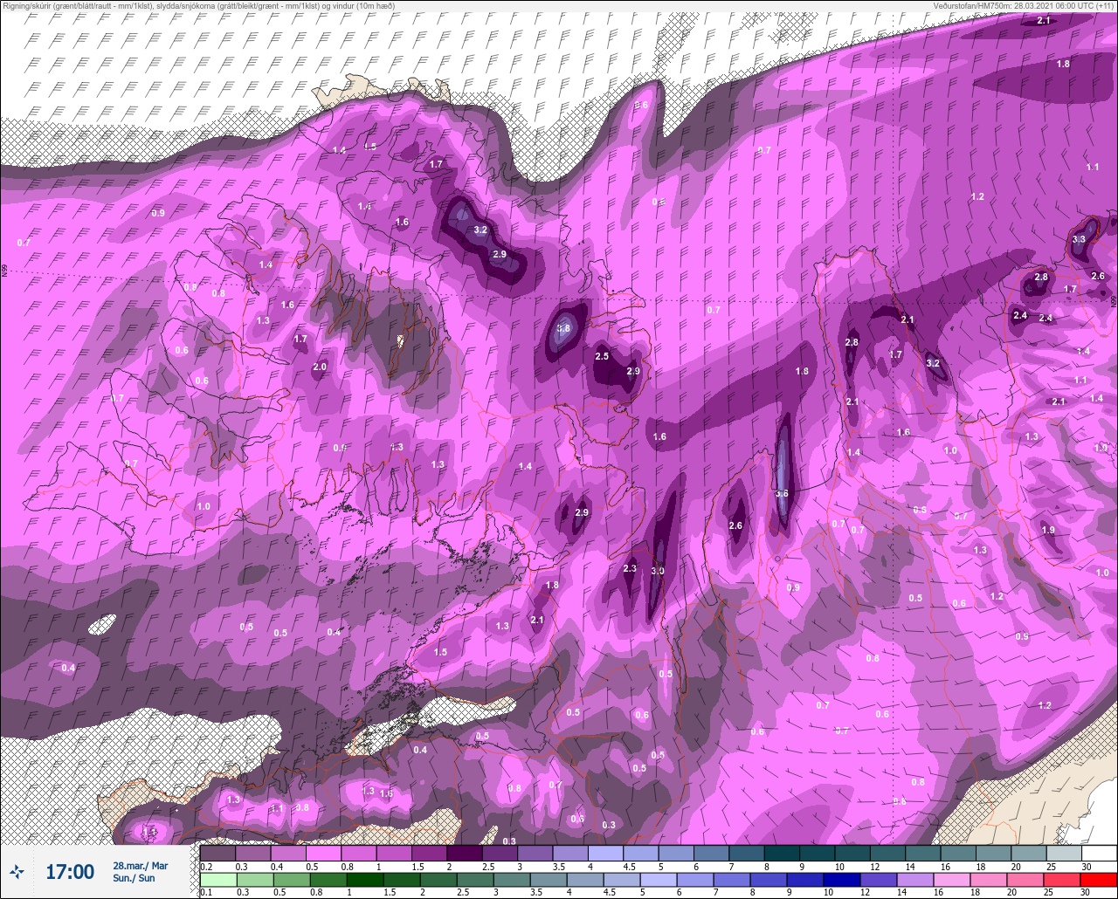
Task: Click the 3.6 precipitation value on the map
Action: [782, 493]
